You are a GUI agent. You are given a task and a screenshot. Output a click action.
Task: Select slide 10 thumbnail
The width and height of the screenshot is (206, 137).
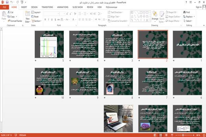[x=49, y=81]
